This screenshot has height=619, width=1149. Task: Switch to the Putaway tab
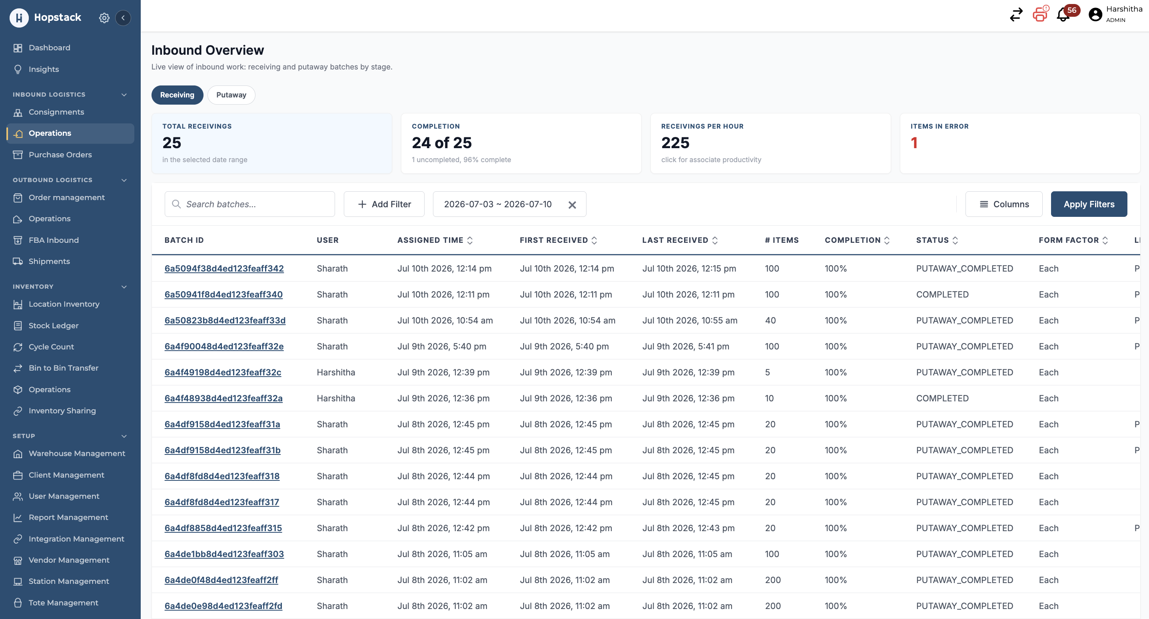(231, 95)
